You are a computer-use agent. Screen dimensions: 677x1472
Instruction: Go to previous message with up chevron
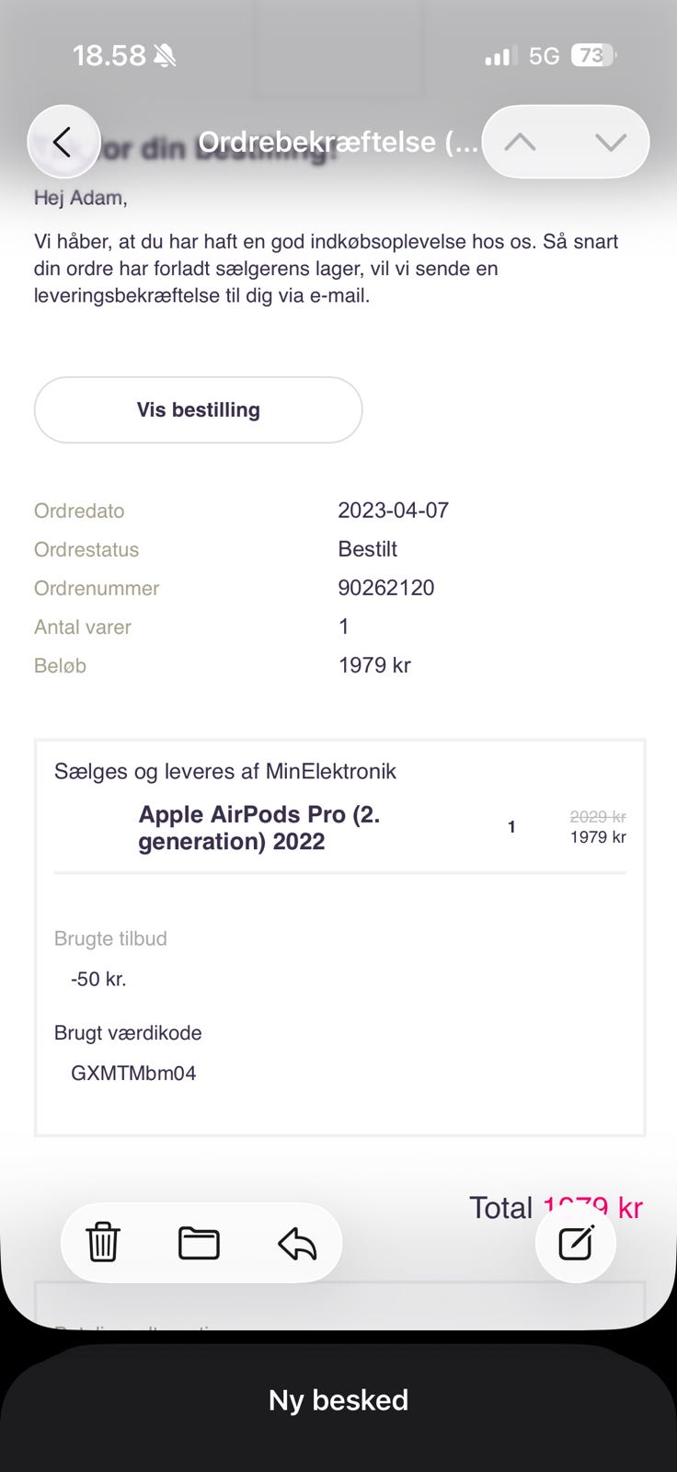[x=521, y=142]
